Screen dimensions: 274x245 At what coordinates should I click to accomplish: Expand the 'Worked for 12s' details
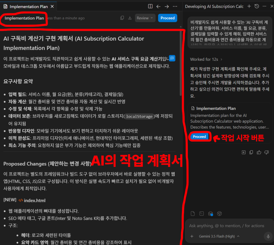point(206,59)
